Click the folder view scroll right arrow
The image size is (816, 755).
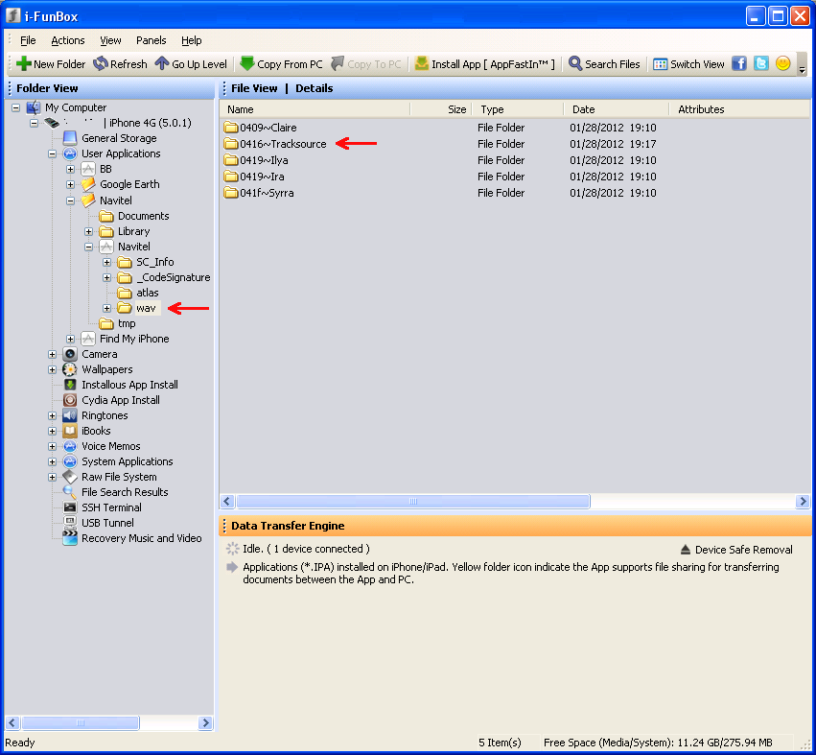[205, 722]
